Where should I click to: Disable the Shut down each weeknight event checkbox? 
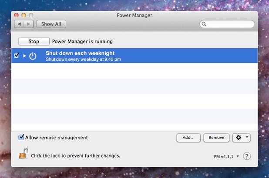click(17, 55)
